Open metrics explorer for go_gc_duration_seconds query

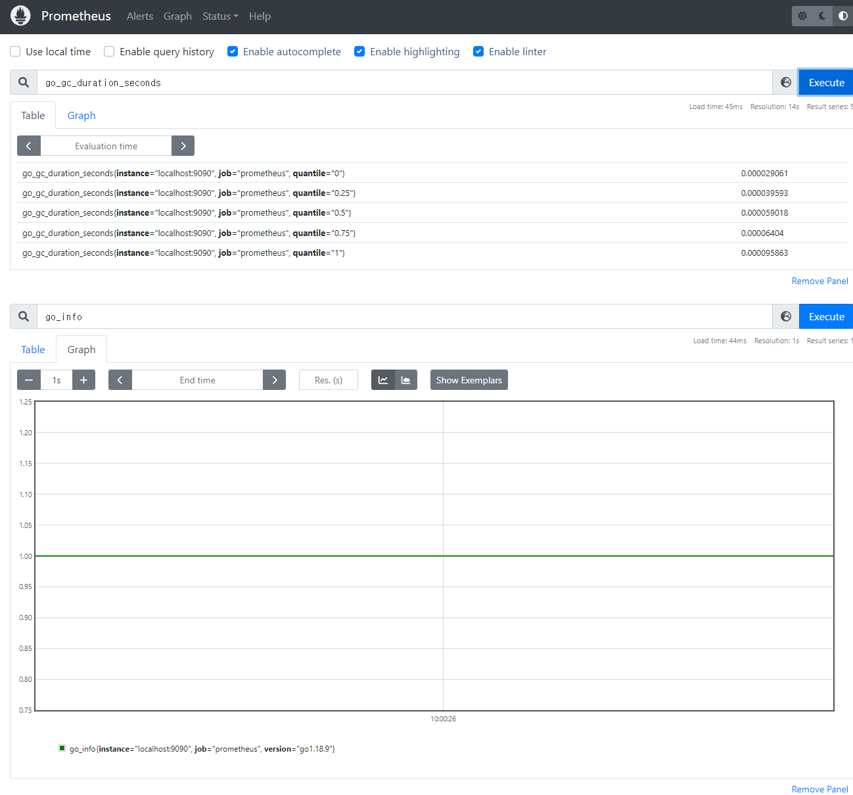pyautogui.click(x=785, y=82)
